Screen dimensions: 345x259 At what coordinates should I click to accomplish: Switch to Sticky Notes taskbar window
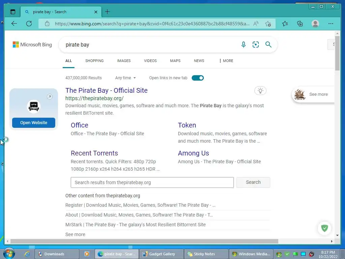coord(207,254)
